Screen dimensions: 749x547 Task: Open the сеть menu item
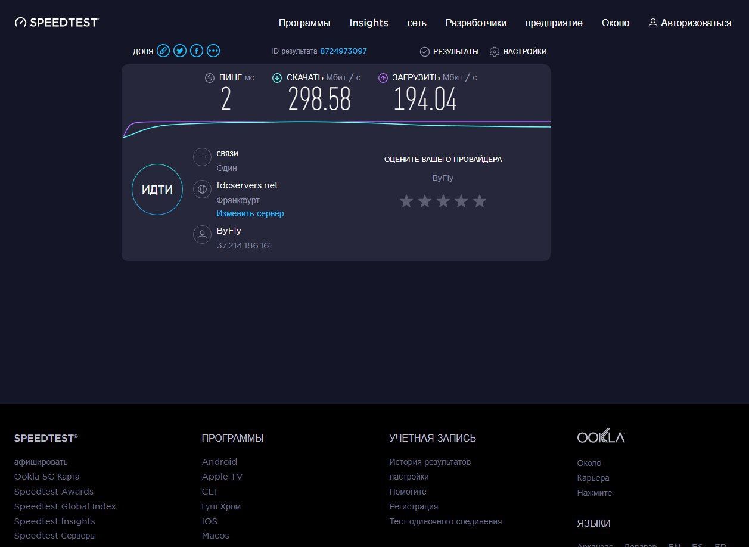pos(417,23)
